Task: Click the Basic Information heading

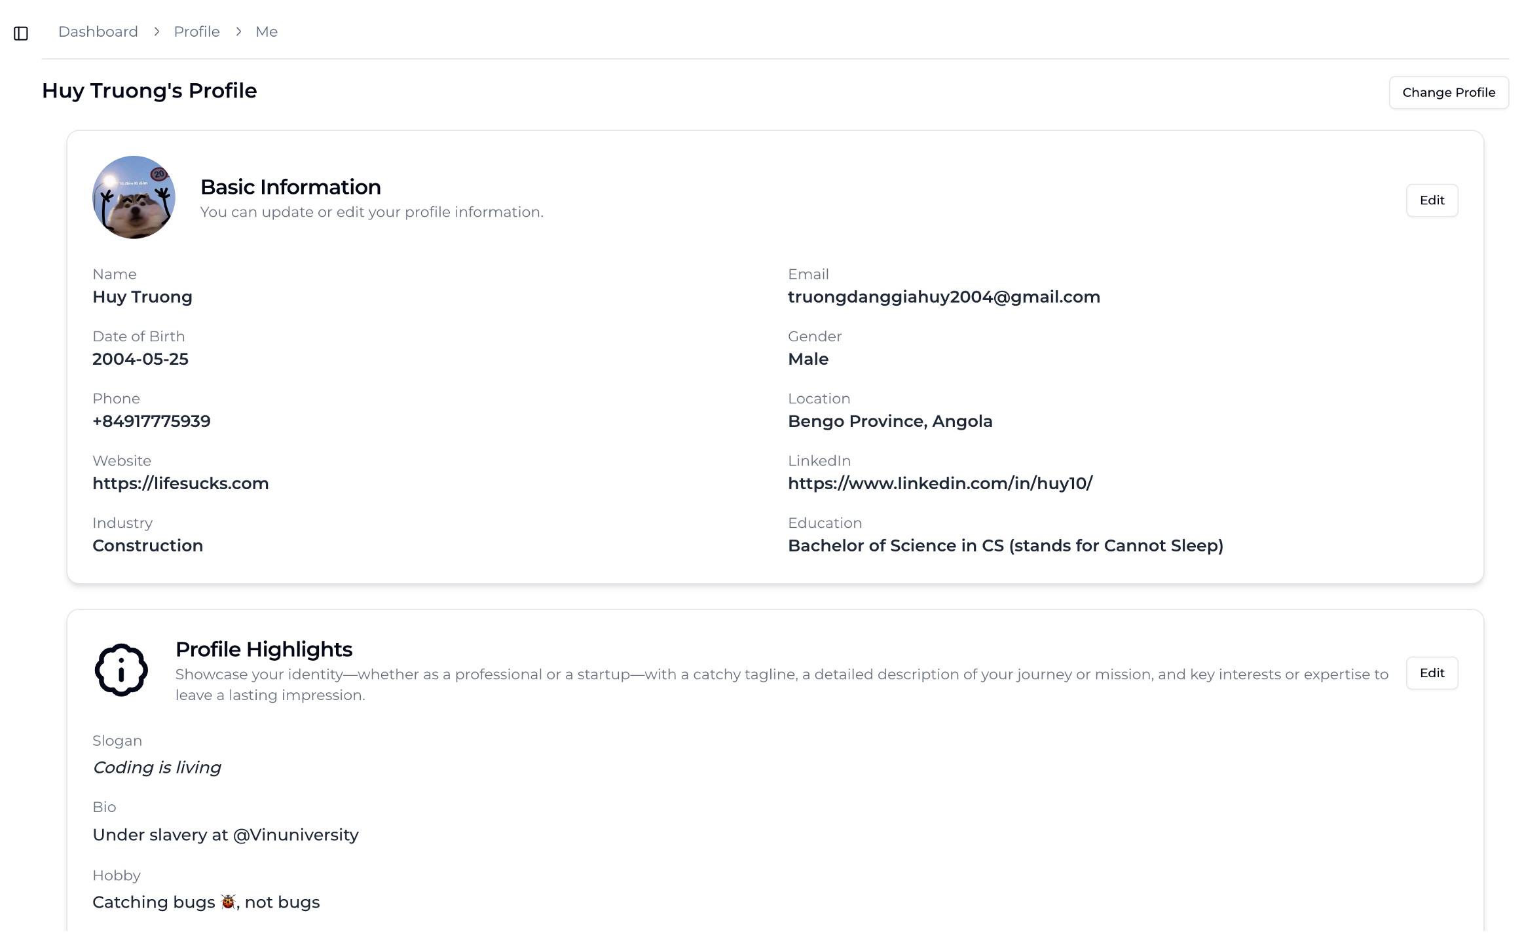Action: pos(291,187)
